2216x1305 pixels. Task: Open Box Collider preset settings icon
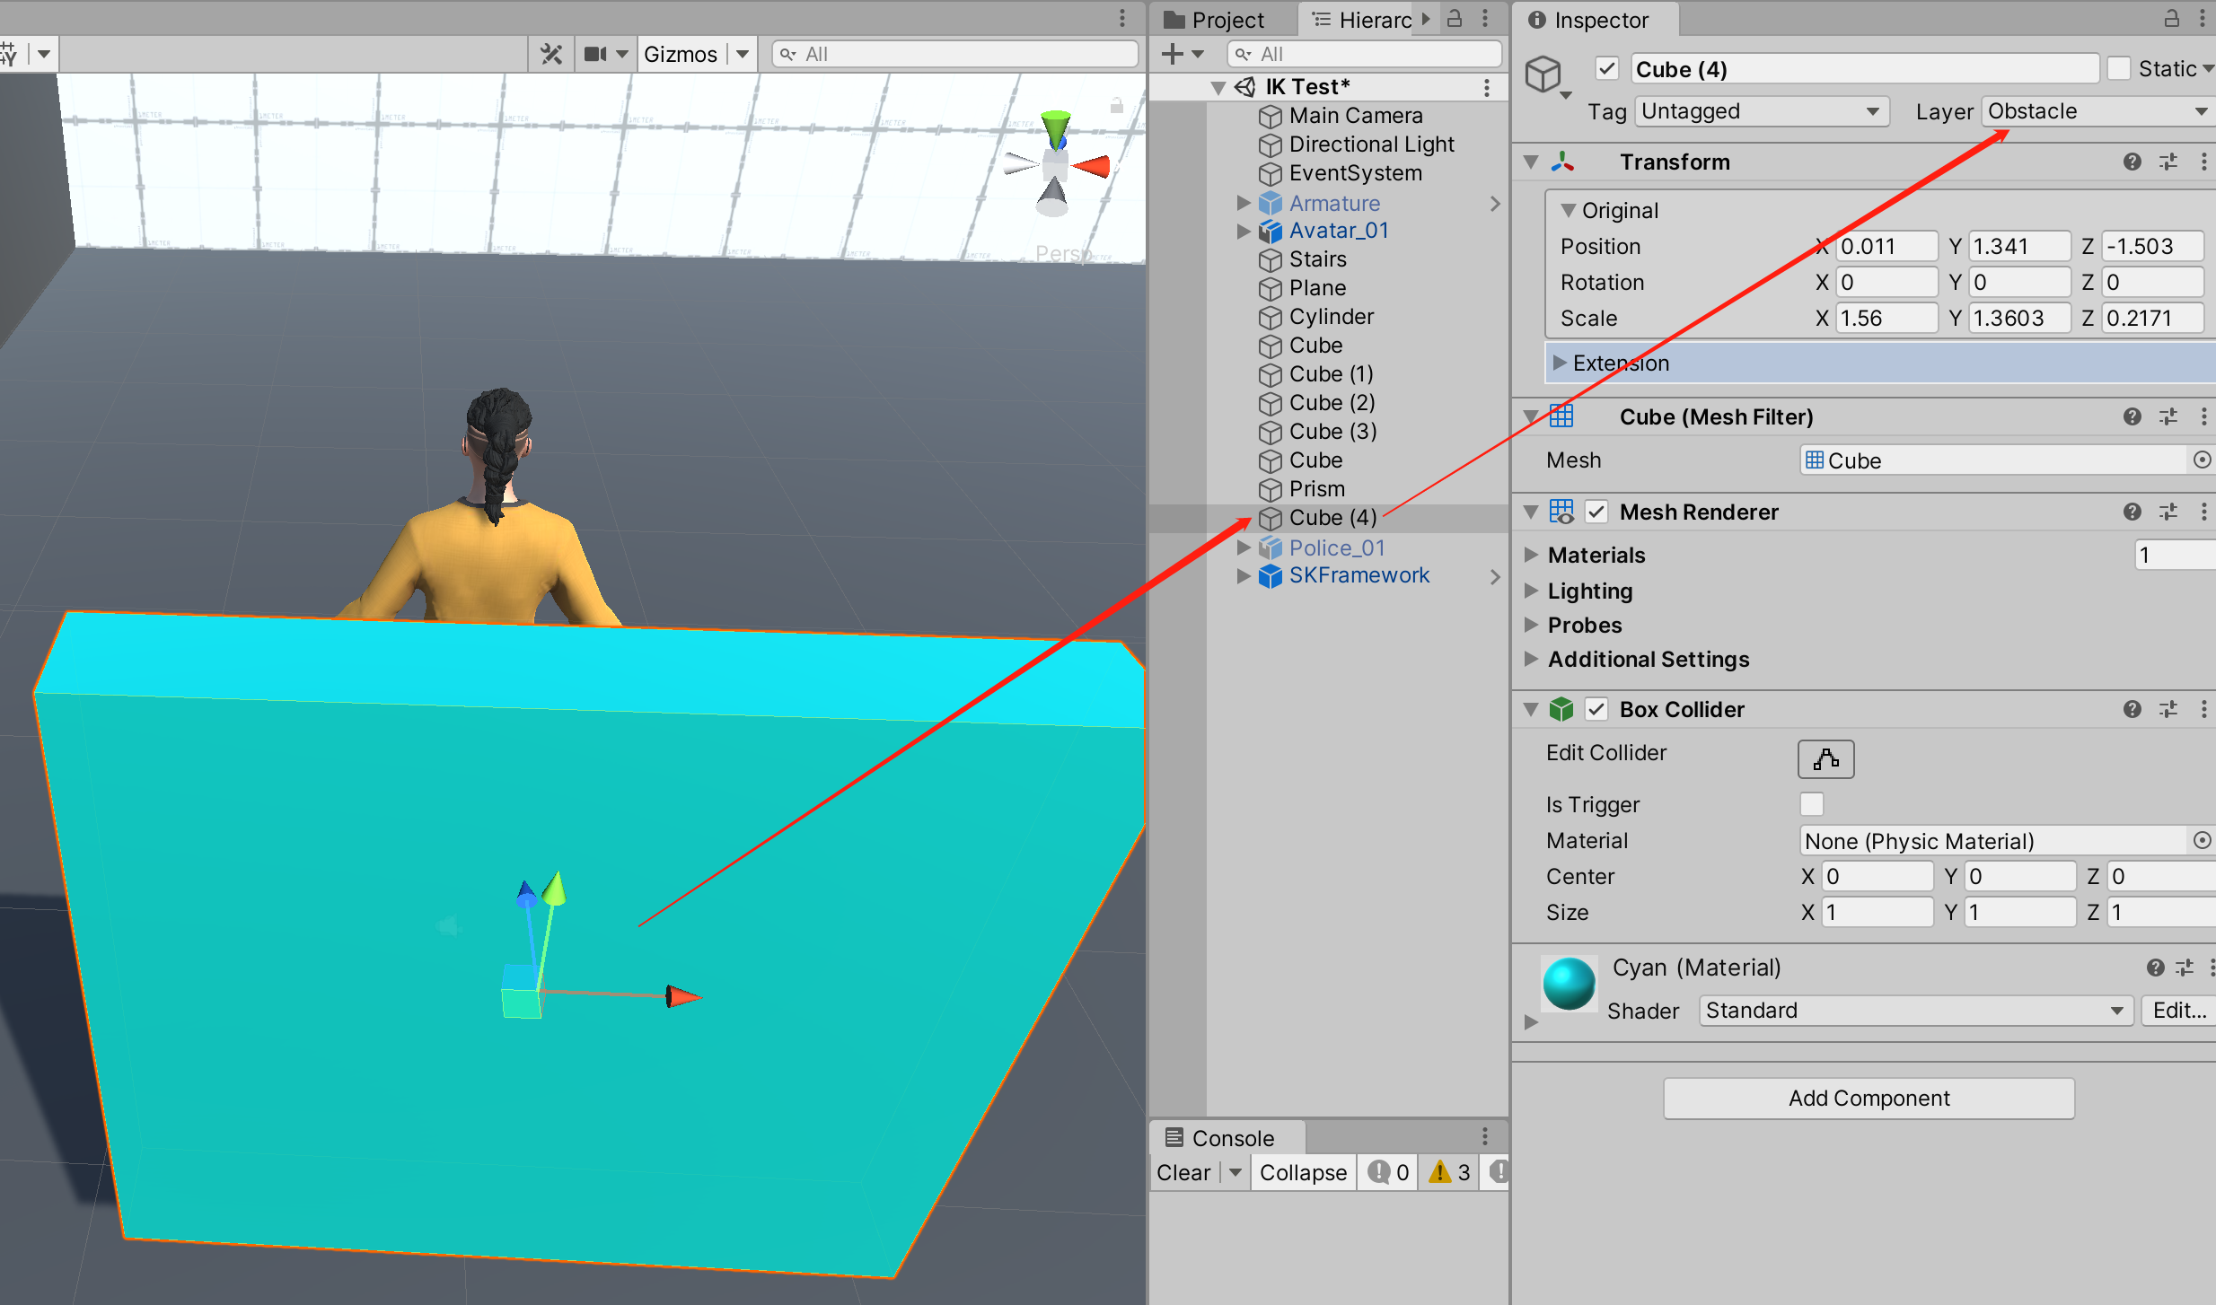click(x=2168, y=710)
